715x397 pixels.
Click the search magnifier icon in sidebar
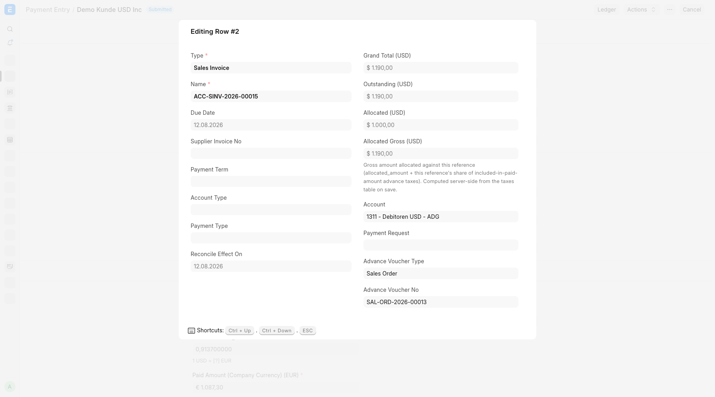click(10, 29)
